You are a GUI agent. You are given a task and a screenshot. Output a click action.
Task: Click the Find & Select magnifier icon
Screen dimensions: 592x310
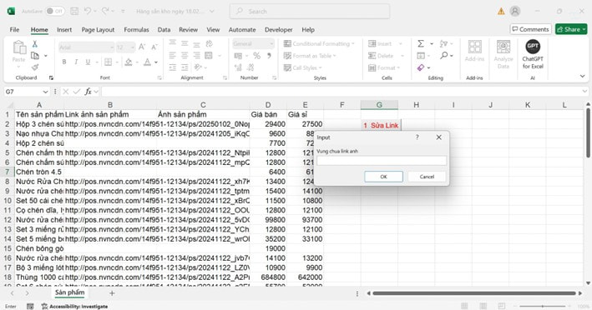coord(444,56)
